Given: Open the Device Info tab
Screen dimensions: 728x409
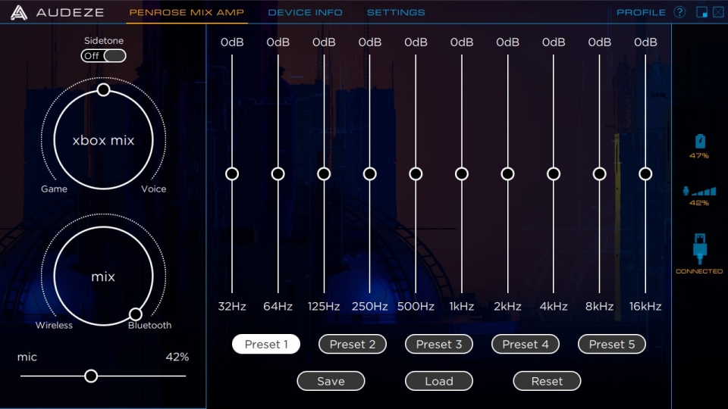Looking at the screenshot, I should point(305,13).
